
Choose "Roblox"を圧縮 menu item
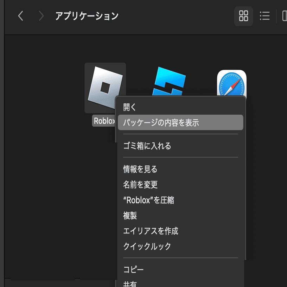(180, 200)
